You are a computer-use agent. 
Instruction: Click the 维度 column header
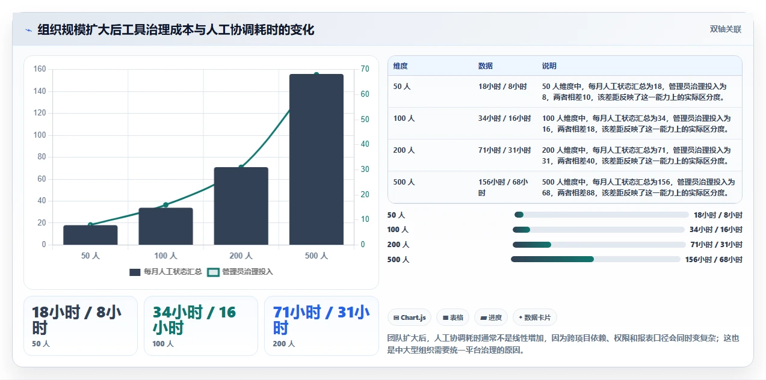tap(400, 66)
